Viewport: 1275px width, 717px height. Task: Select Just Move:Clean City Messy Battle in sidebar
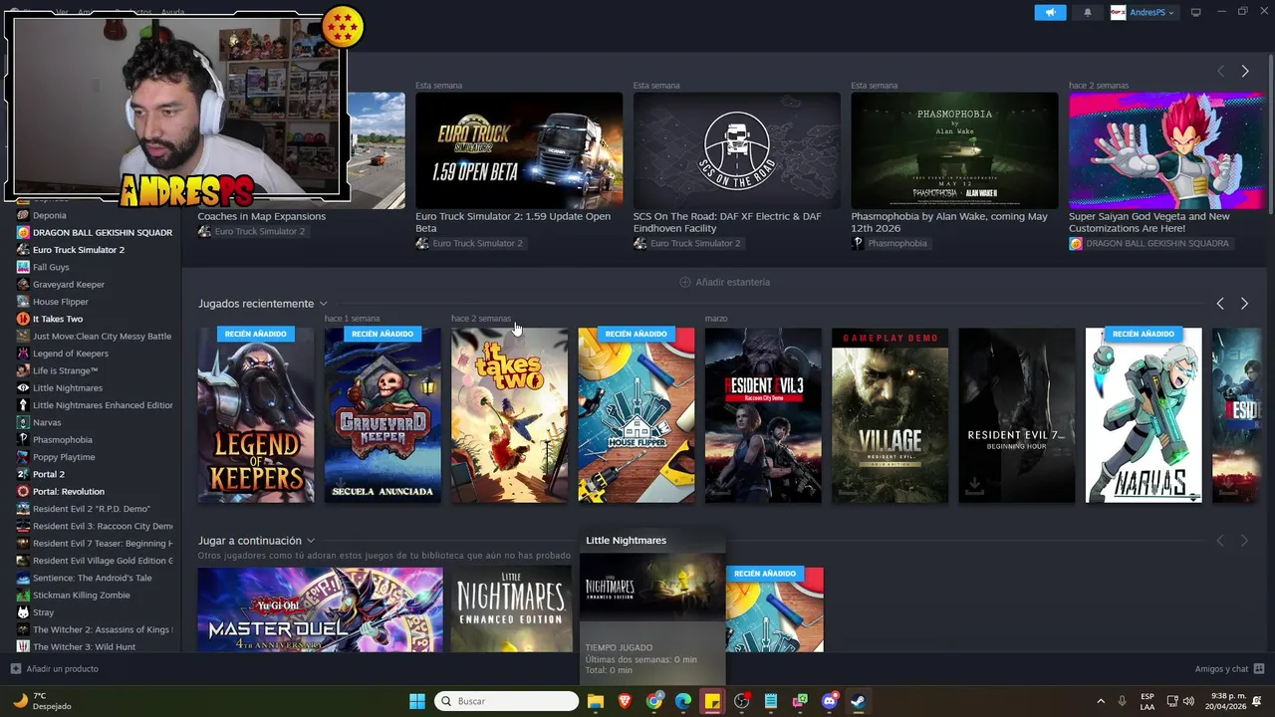[x=103, y=337]
